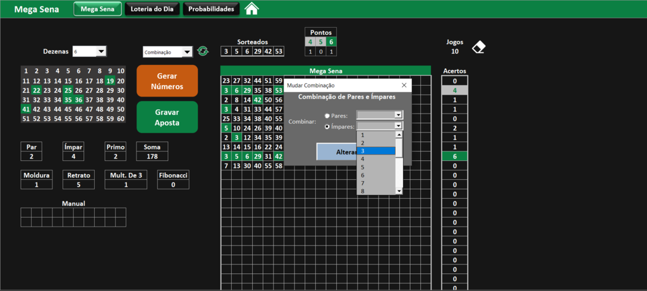Click Sorteados number 53
Viewport: 647px width, 291px height.
pos(279,52)
